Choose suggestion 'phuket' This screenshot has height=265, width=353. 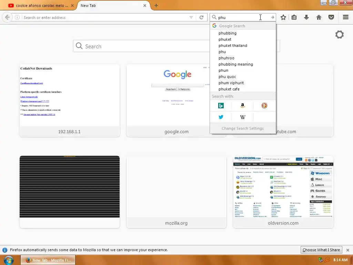pyautogui.click(x=243, y=39)
